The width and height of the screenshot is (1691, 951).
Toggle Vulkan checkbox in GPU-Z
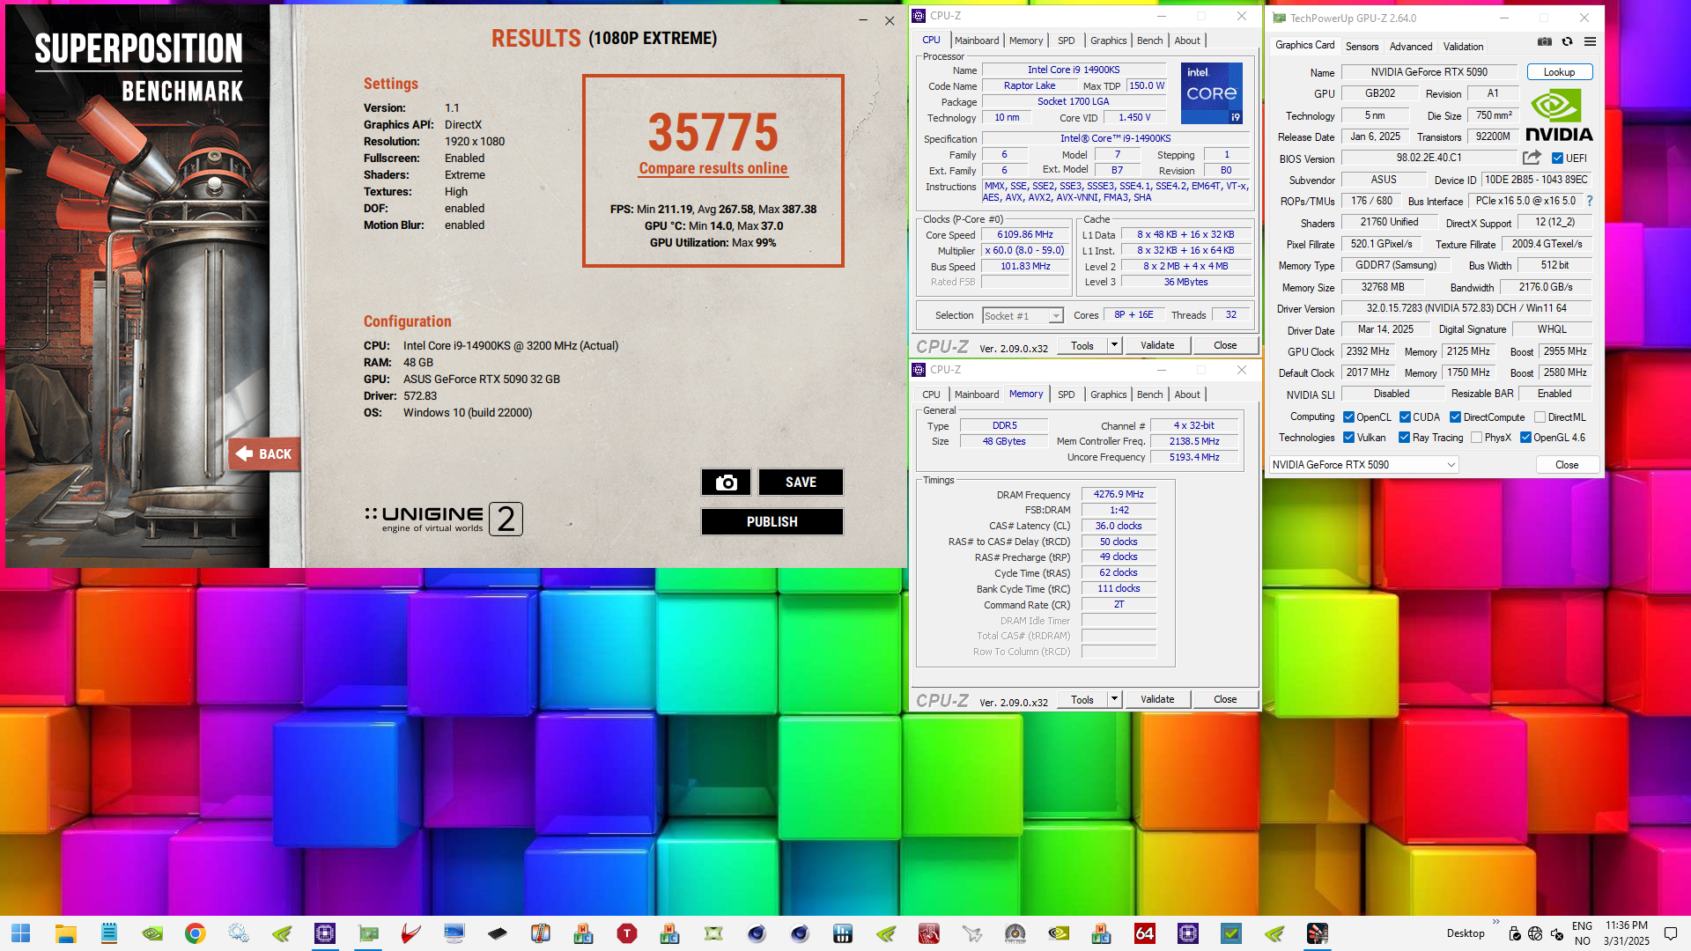pyautogui.click(x=1348, y=438)
